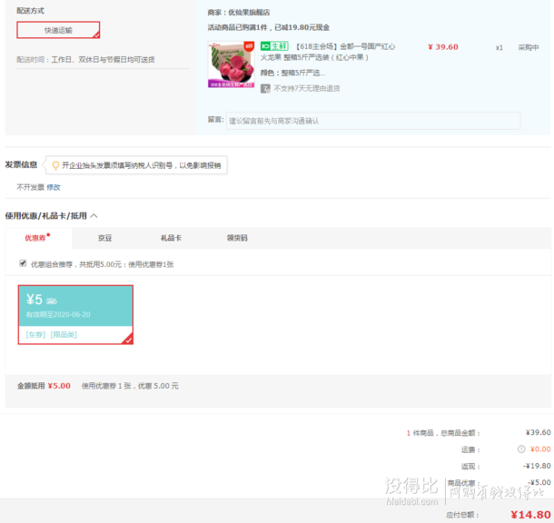Open the 领货码 tab
The width and height of the screenshot is (554, 523).
(237, 238)
